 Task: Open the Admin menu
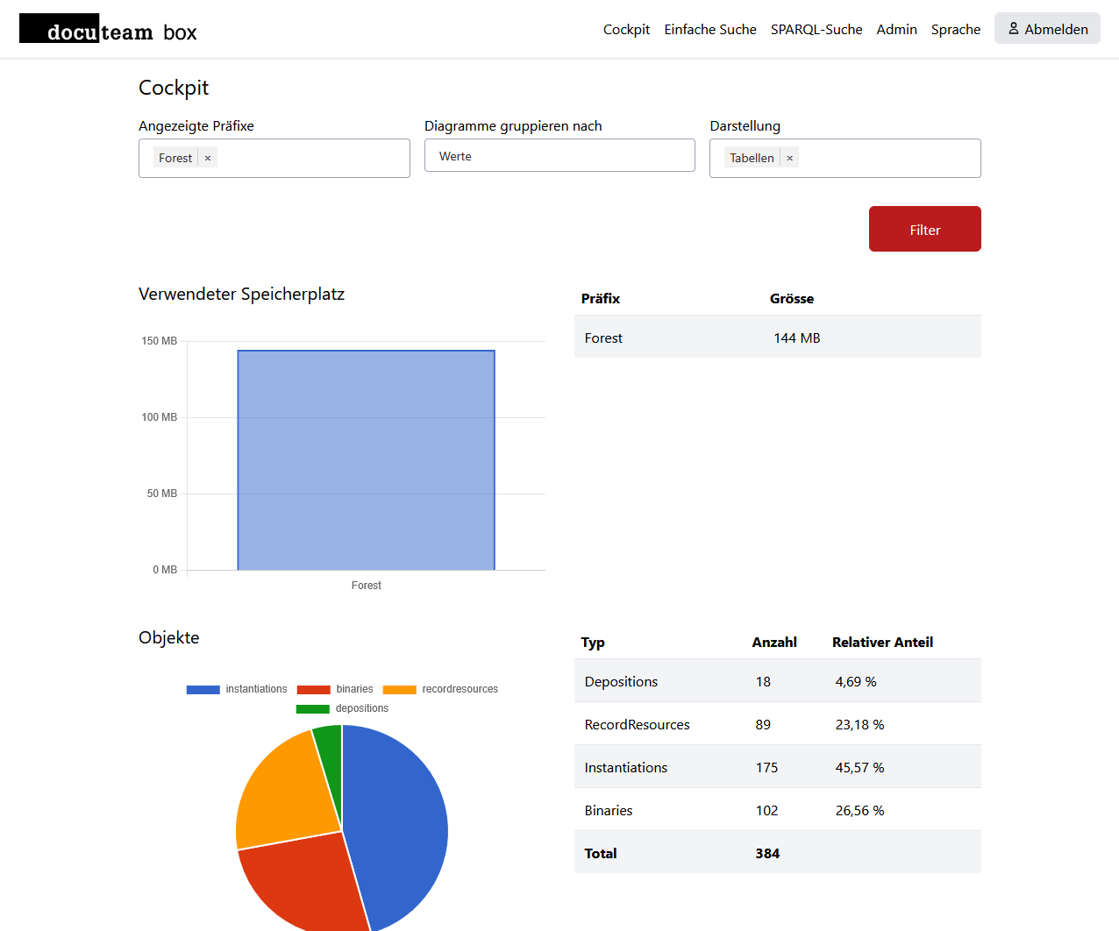[x=896, y=30]
